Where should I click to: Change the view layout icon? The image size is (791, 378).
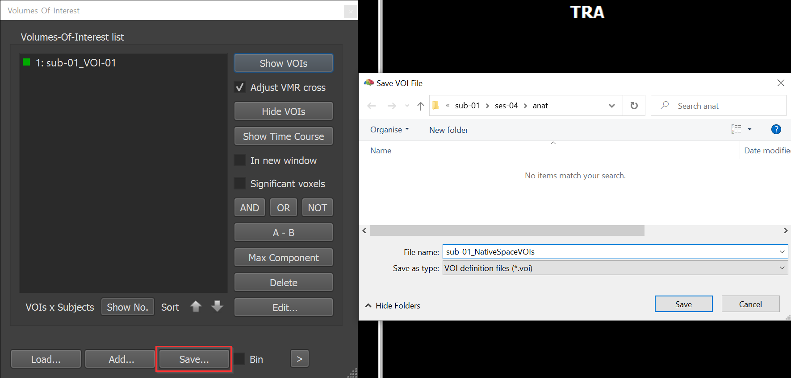point(737,129)
